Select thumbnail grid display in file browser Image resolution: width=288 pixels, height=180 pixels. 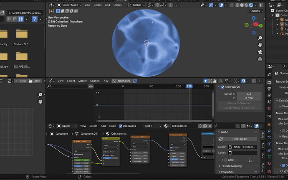[x=21, y=19]
